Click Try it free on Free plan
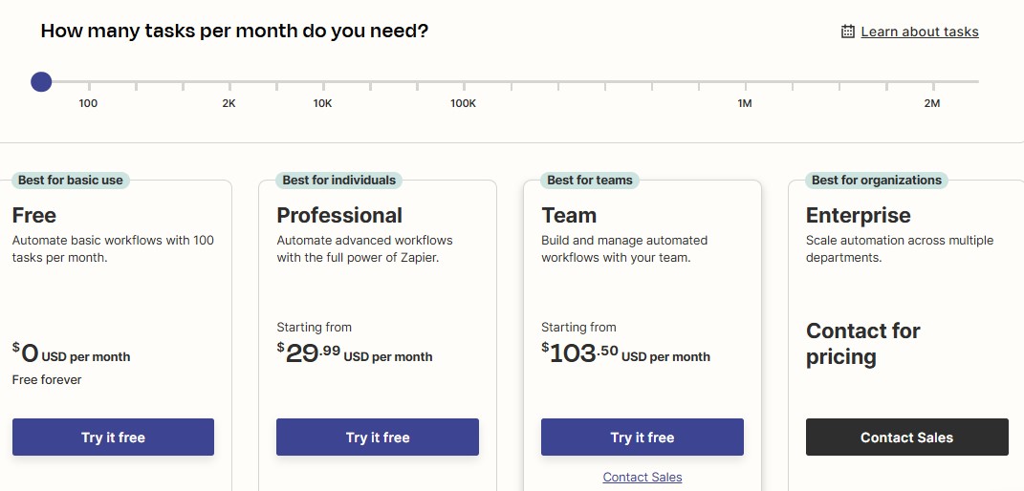This screenshot has width=1024, height=491. (113, 437)
